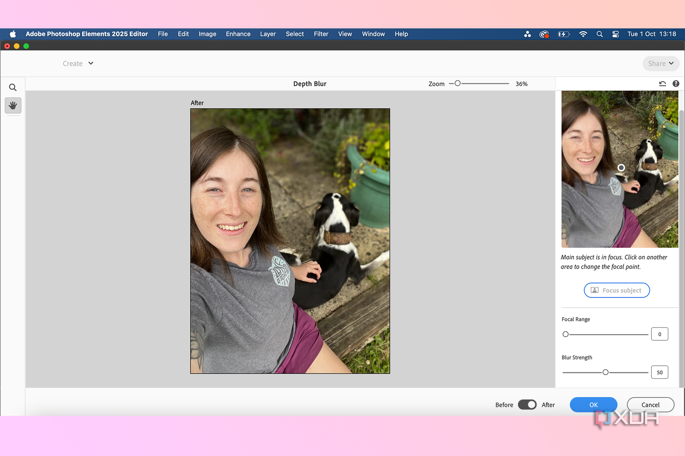
Task: Click the Spotlight search icon in the menu bar
Action: click(x=599, y=34)
